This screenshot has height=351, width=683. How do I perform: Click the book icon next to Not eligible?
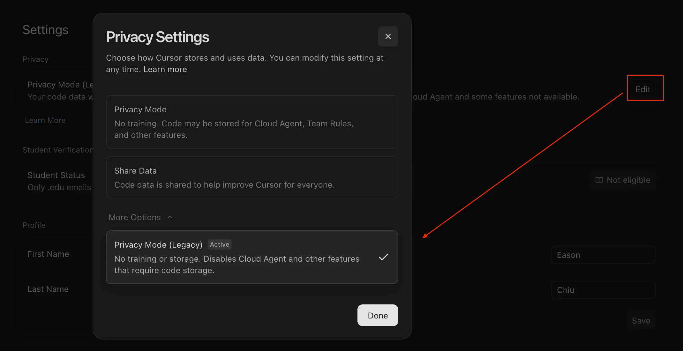click(599, 180)
